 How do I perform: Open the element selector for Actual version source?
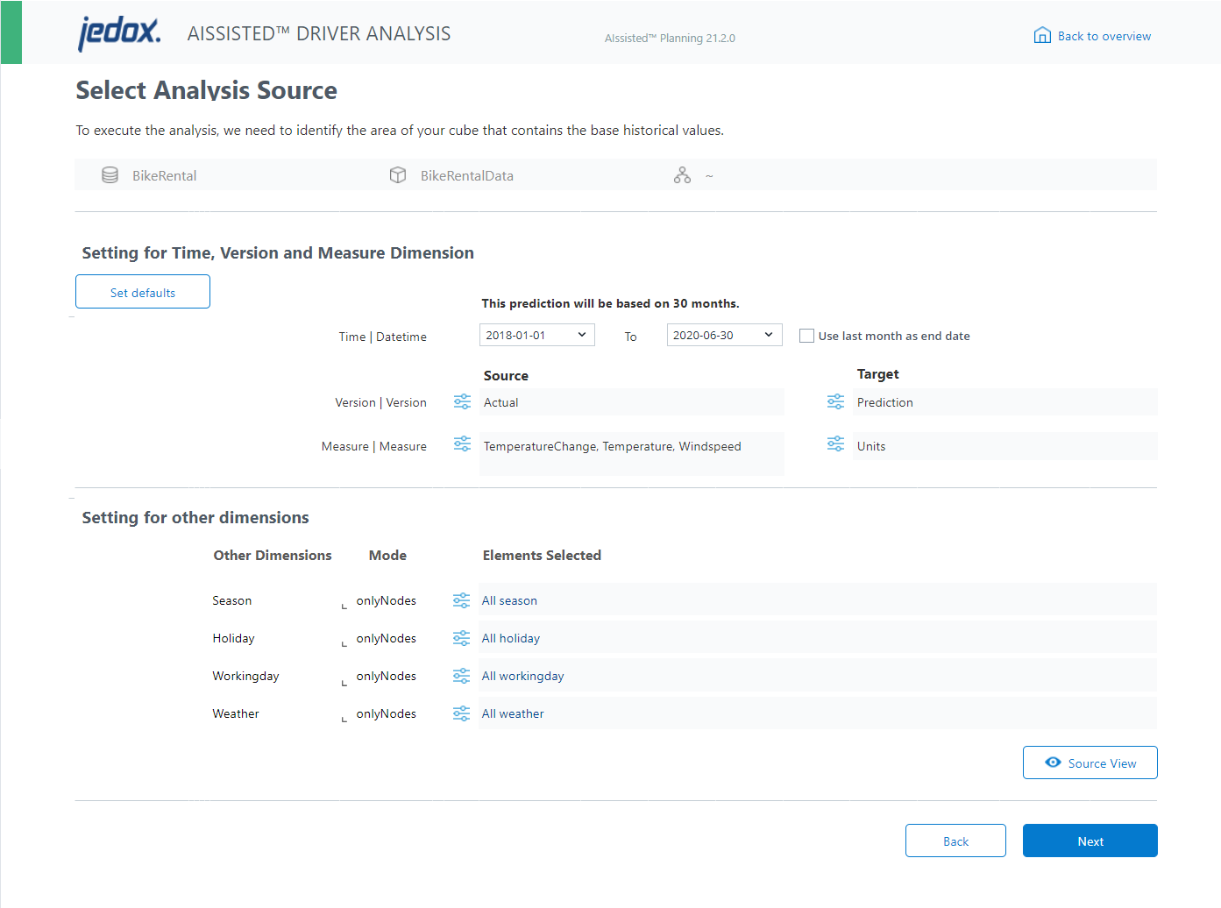462,401
